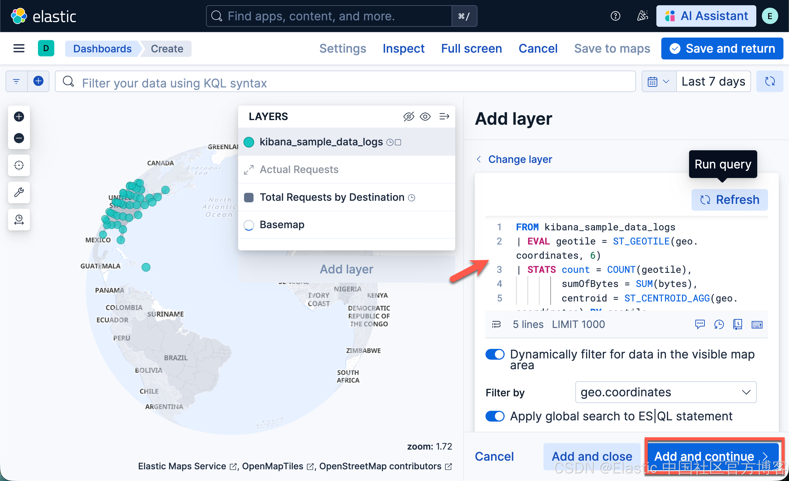This screenshot has height=481, width=789.
Task: Click the map zoom in button
Action: (x=19, y=117)
